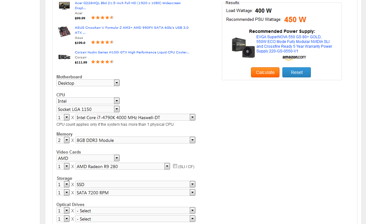This screenshot has width=366, height=224.
Task: Open Corsair Hydro Series H100i GTX link
Action: (132, 52)
